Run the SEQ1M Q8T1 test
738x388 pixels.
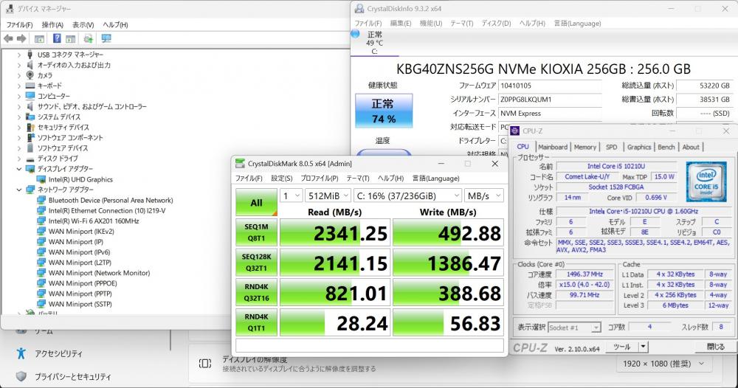point(256,232)
